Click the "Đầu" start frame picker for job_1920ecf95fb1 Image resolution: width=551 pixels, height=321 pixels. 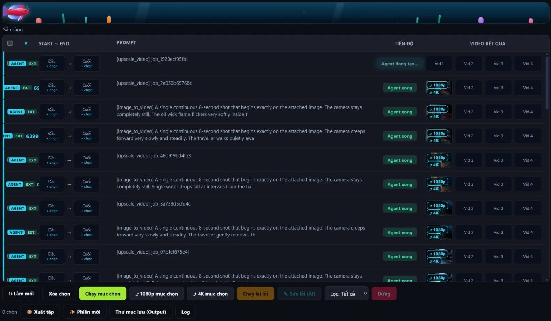(x=52, y=64)
